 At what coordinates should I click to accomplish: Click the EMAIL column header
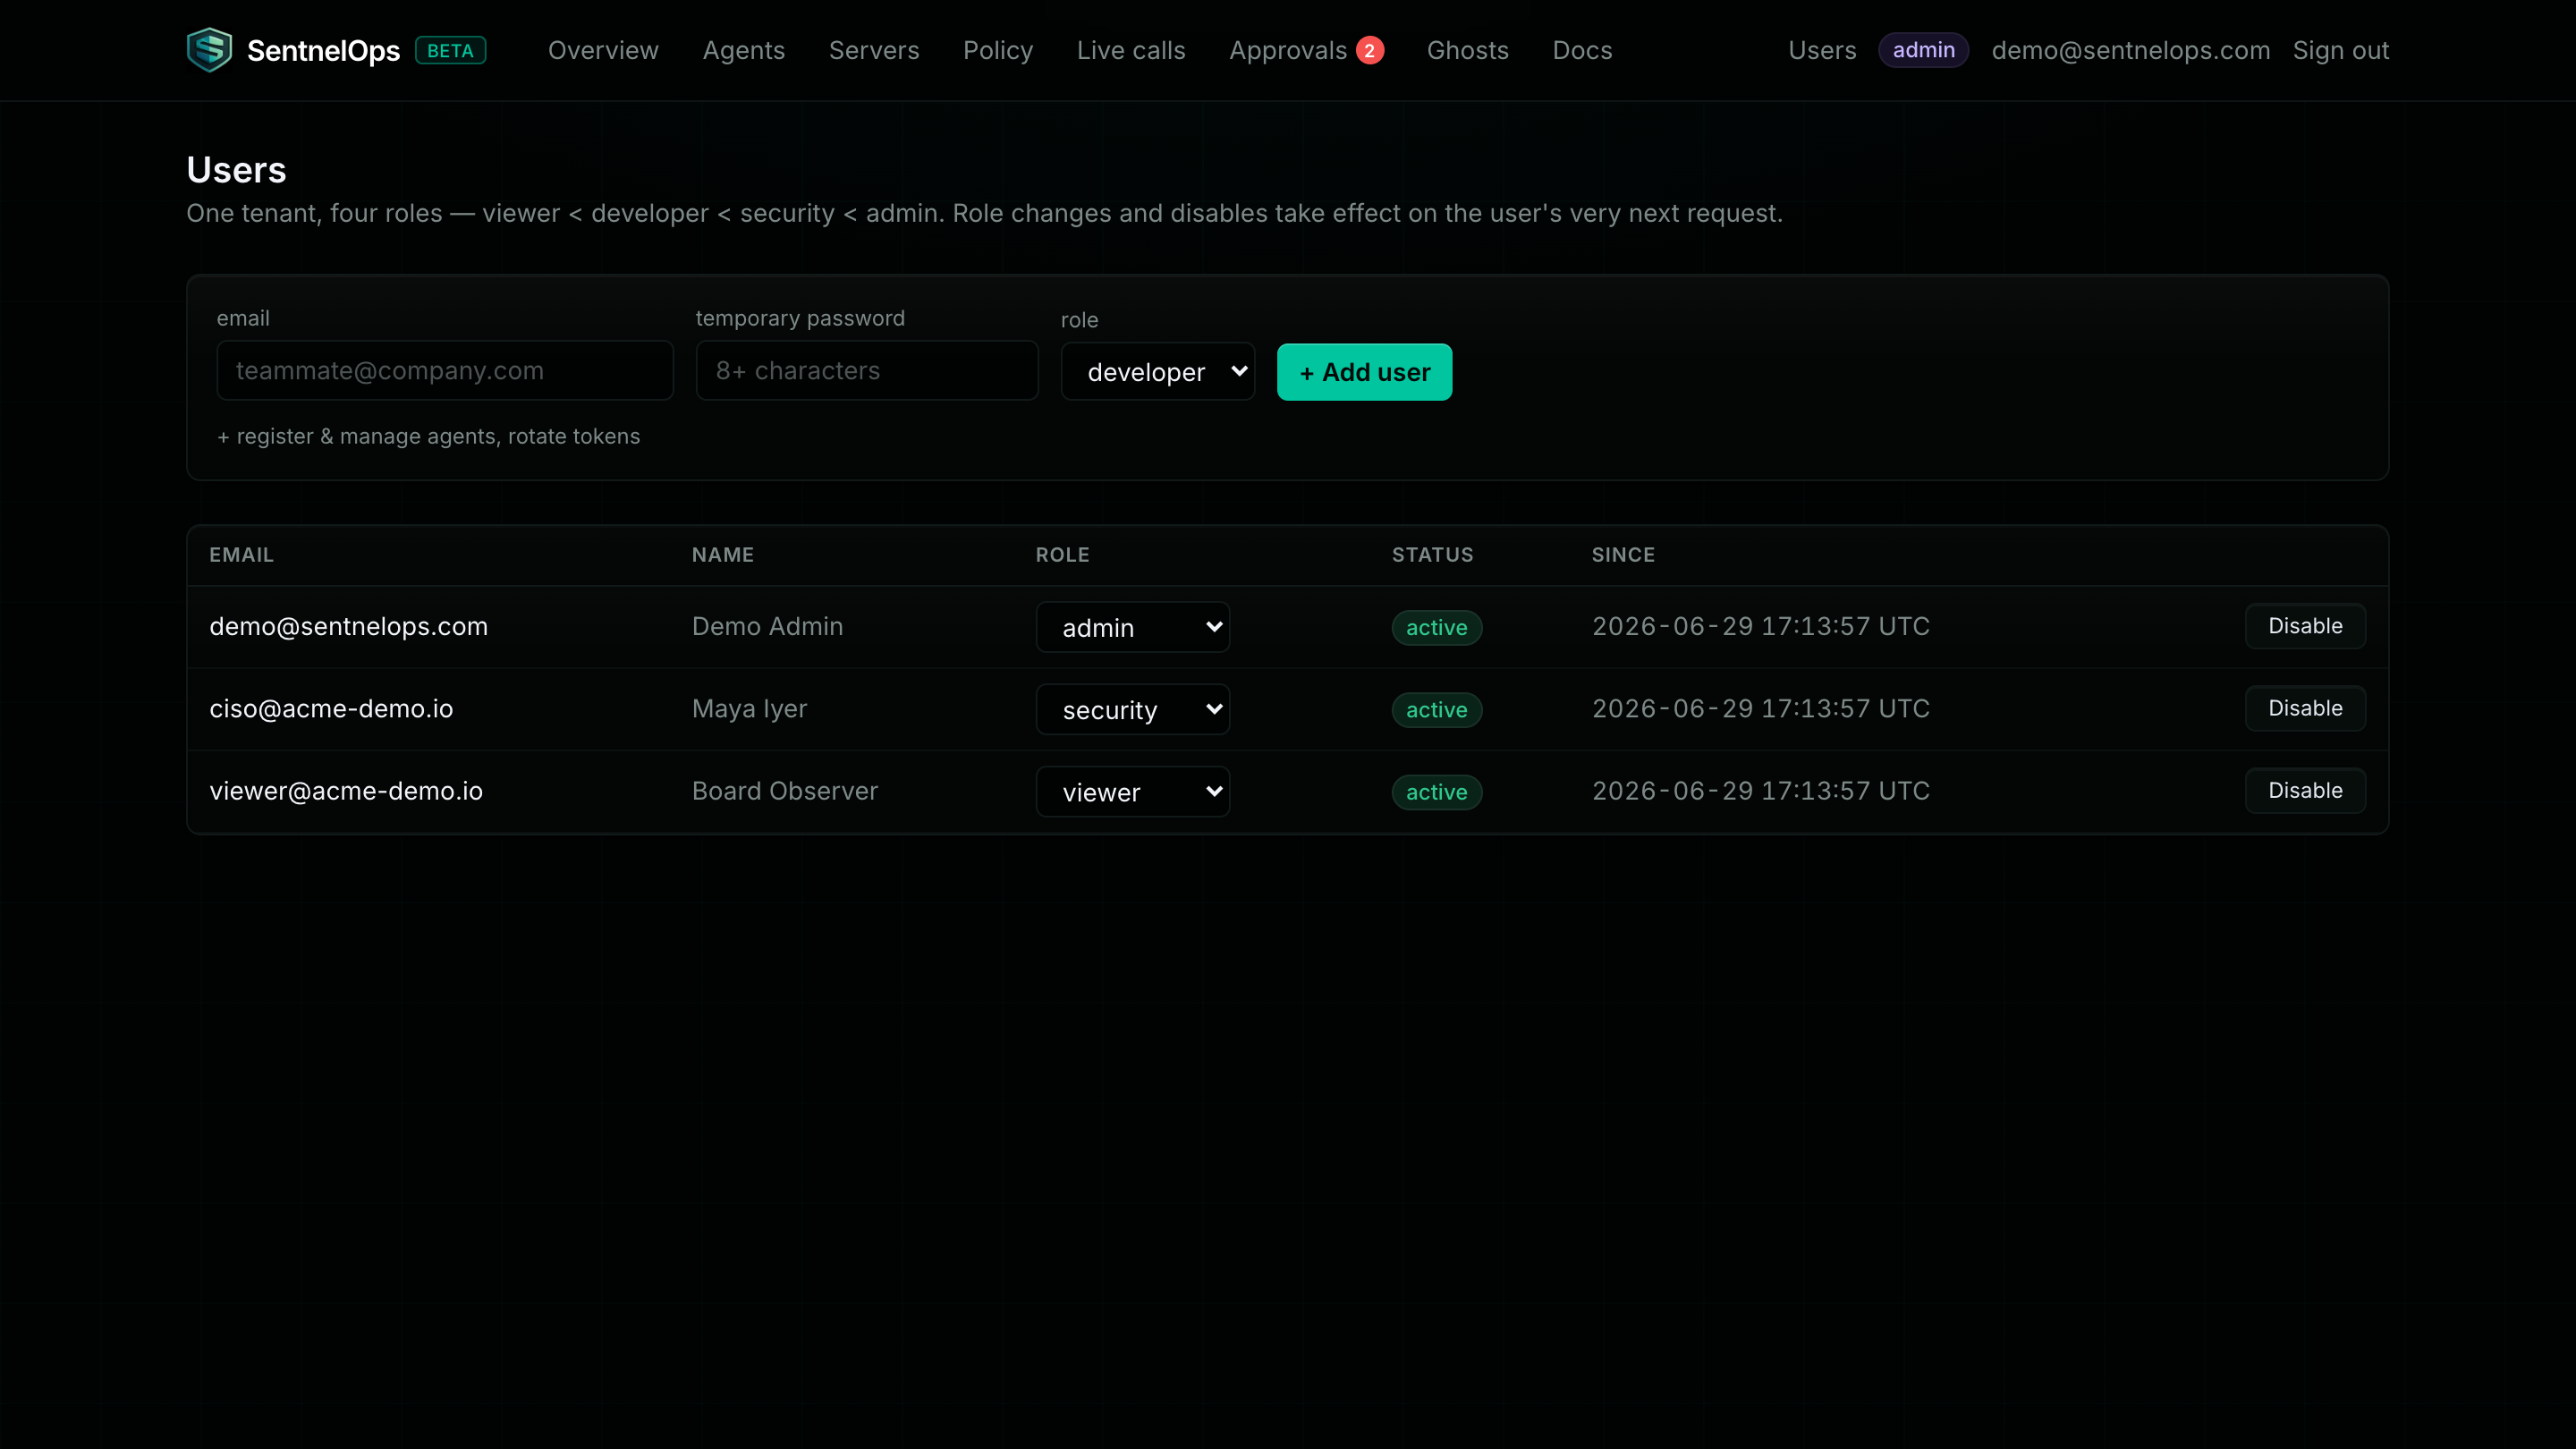coord(241,554)
